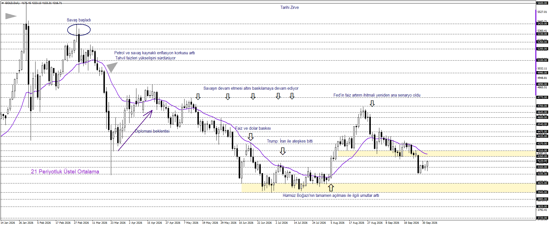Screen dimensions: 549x226
Task: Click '21 Periyotluk Üstel Ortalama' label
Action: coord(65,172)
